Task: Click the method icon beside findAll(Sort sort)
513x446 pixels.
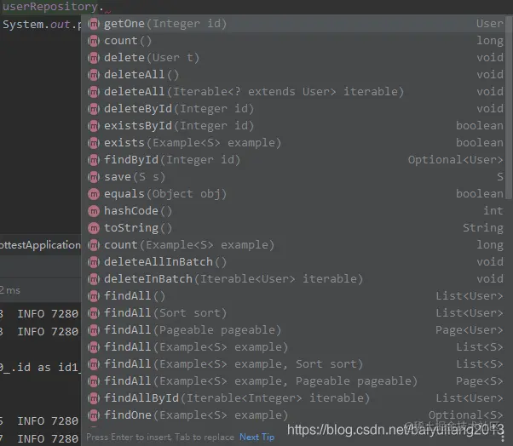Action: click(94, 313)
